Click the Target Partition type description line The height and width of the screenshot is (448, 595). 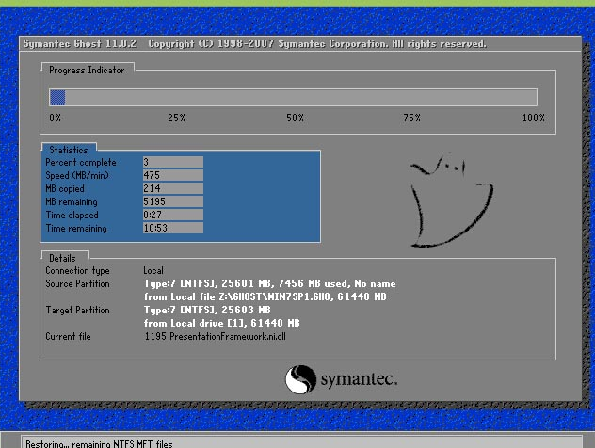[x=206, y=310]
